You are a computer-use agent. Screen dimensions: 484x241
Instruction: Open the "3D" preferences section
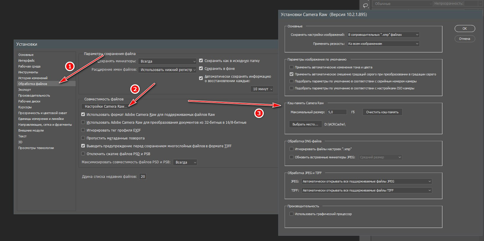[x=20, y=142]
